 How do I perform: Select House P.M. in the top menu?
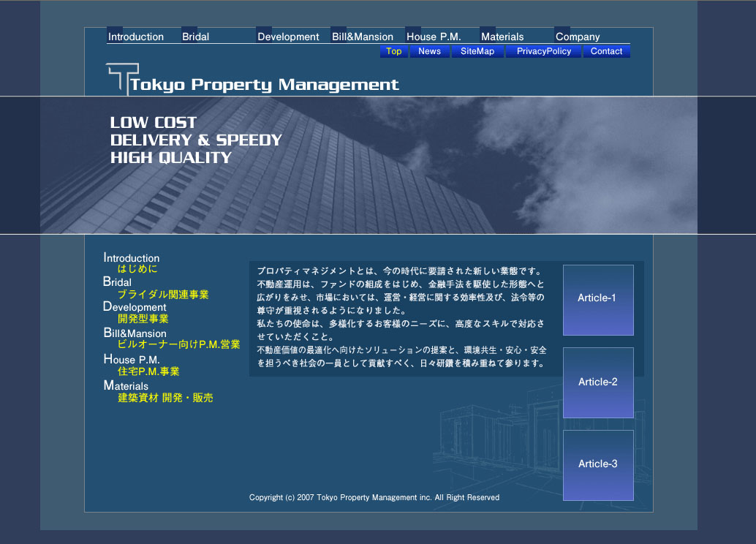click(x=434, y=37)
